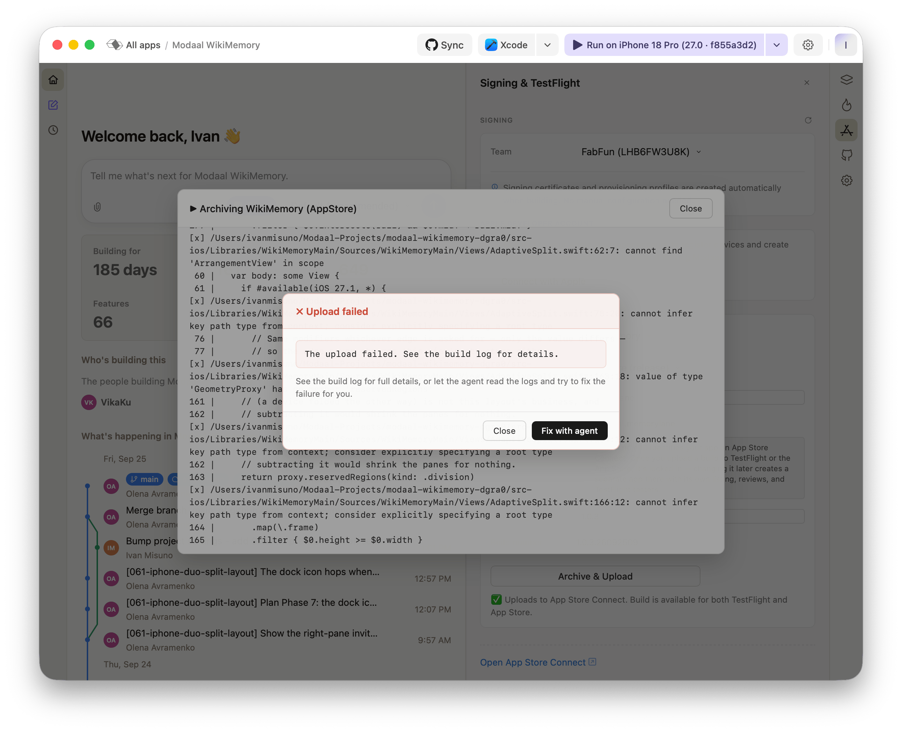Viewport: 902px width, 732px height.
Task: Click the VK avatar for VikaKu
Action: [89, 402]
